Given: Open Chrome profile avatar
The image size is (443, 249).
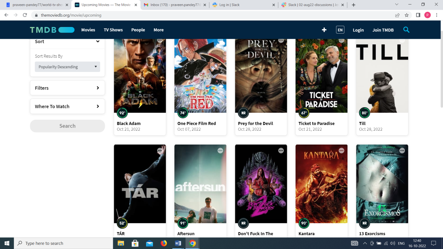Looking at the screenshot, I should 427,15.
